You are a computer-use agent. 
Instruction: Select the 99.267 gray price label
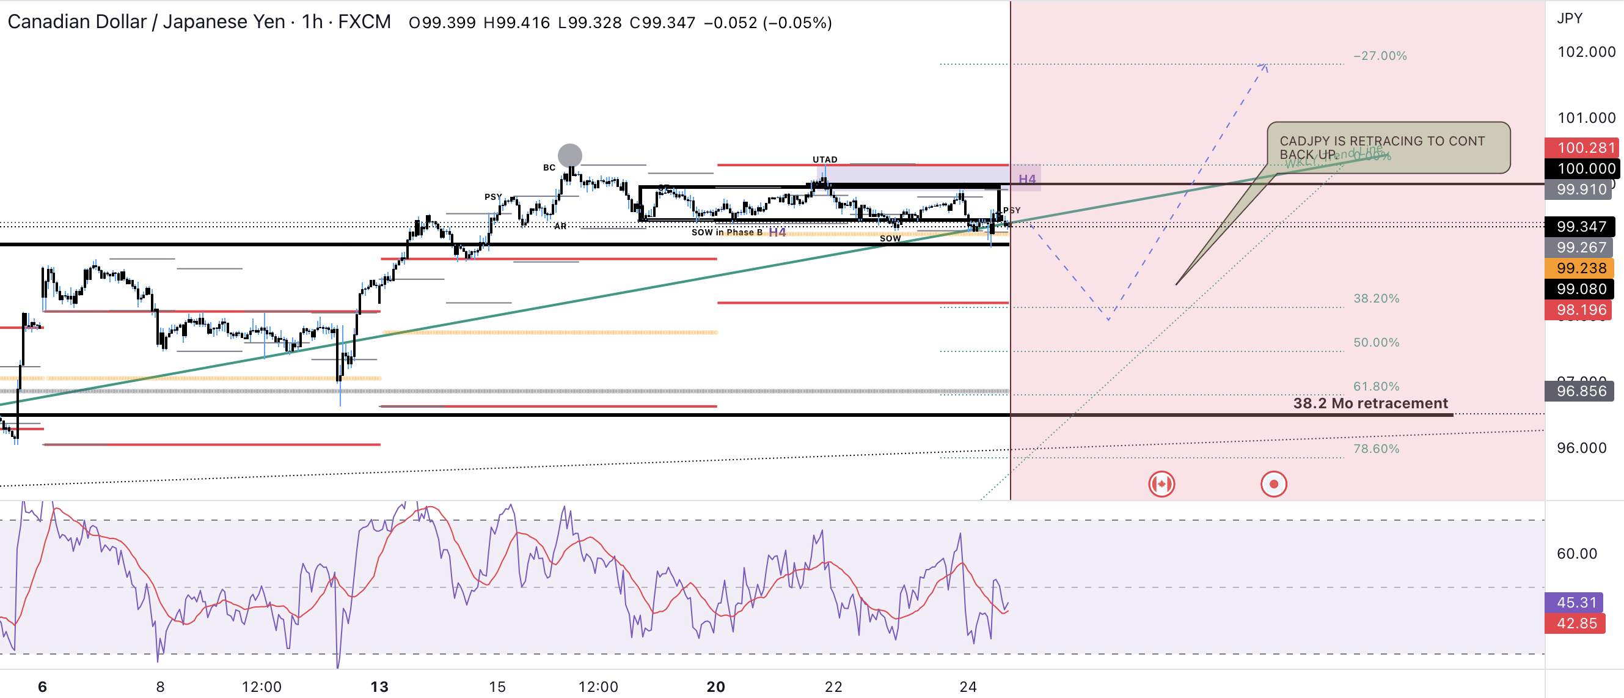(x=1579, y=247)
